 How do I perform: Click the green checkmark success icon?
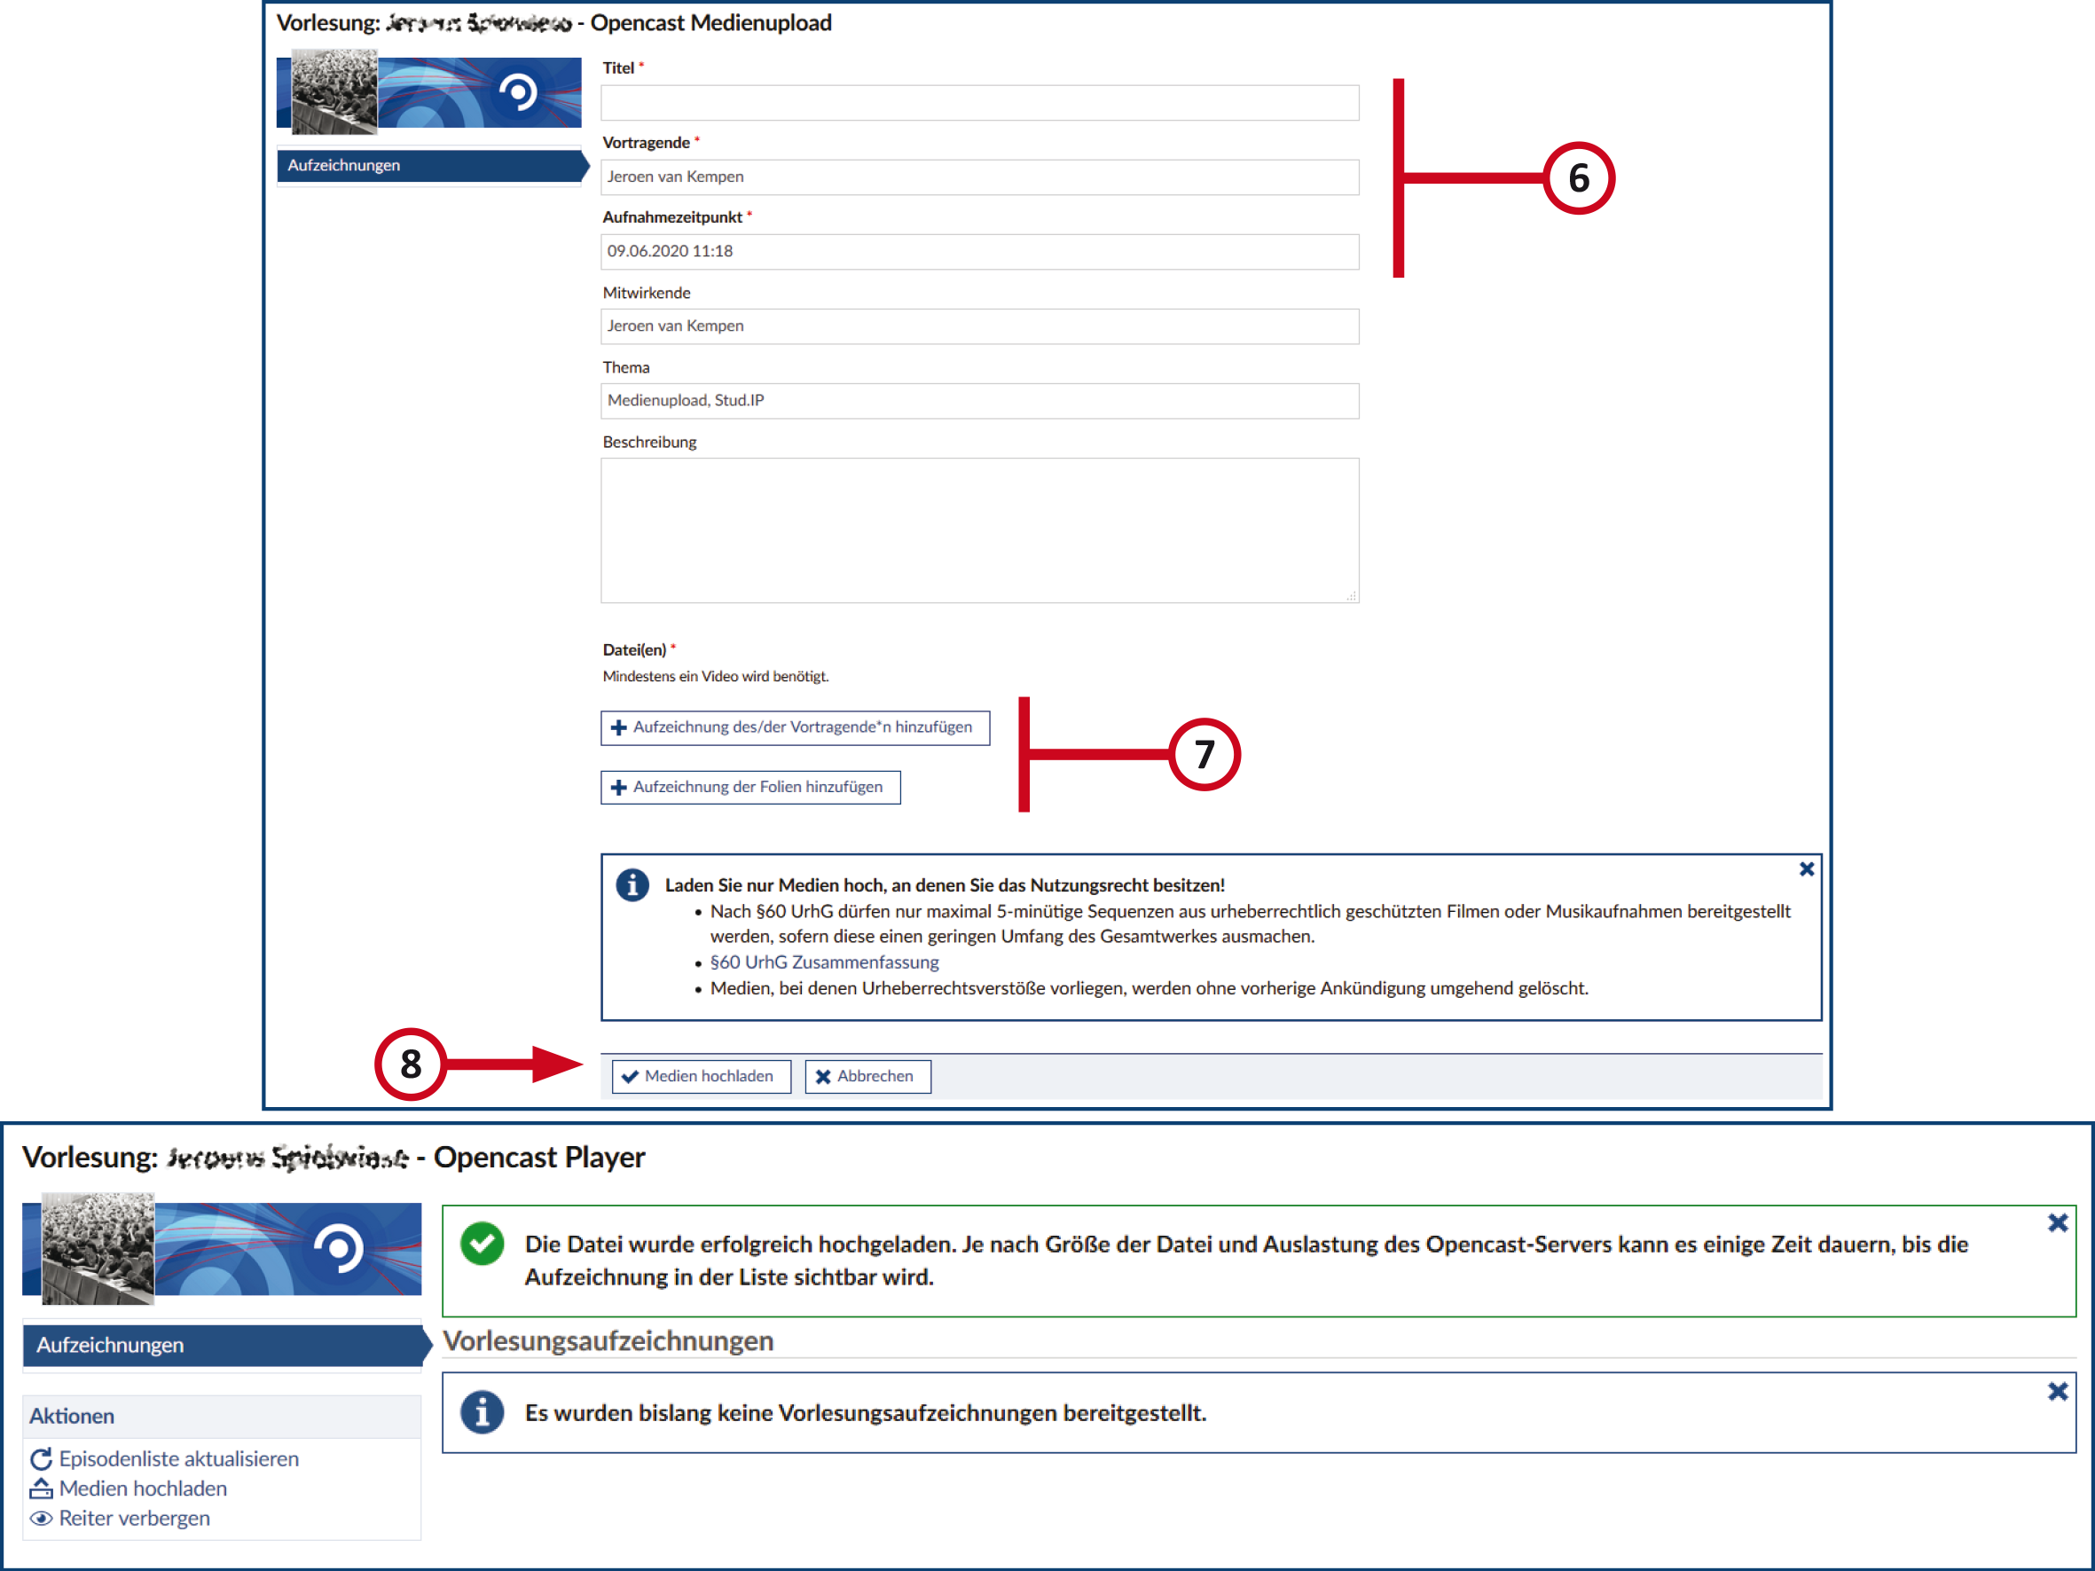pyautogui.click(x=483, y=1244)
